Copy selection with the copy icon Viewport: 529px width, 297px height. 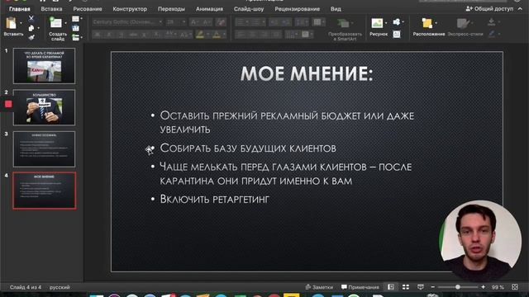[31, 28]
